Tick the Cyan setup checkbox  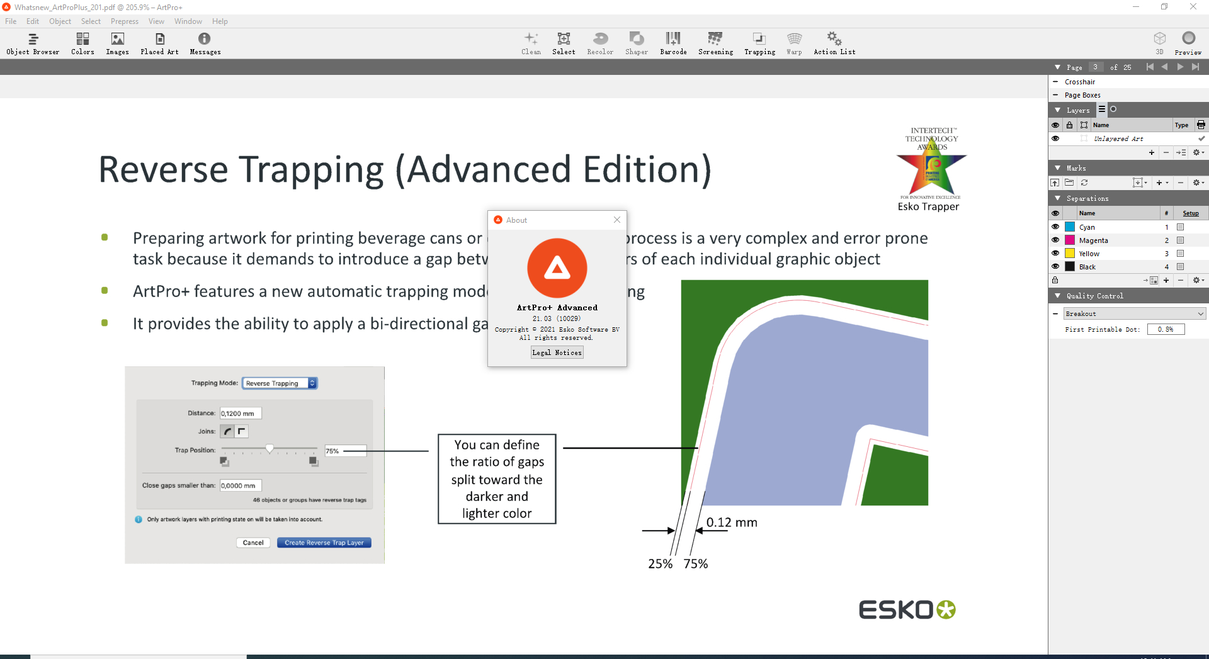click(x=1181, y=227)
